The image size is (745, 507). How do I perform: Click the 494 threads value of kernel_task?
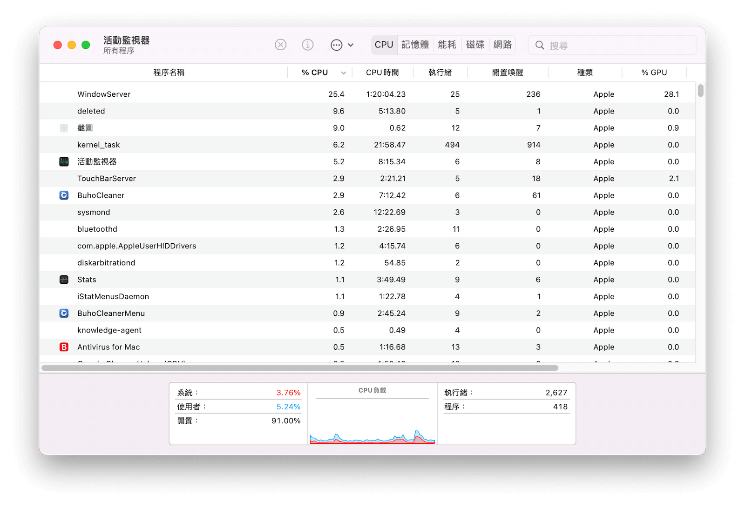click(x=452, y=145)
